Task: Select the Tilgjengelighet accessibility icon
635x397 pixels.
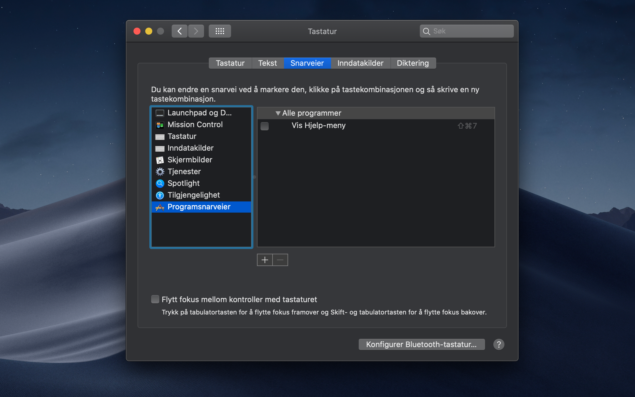Action: coord(160,195)
